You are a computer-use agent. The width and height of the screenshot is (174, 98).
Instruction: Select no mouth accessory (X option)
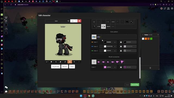click(94, 62)
